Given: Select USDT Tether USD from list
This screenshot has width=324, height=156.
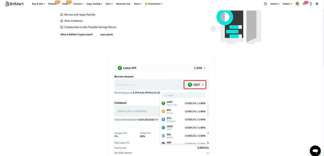Looking at the screenshot, I should pyautogui.click(x=184, y=103).
